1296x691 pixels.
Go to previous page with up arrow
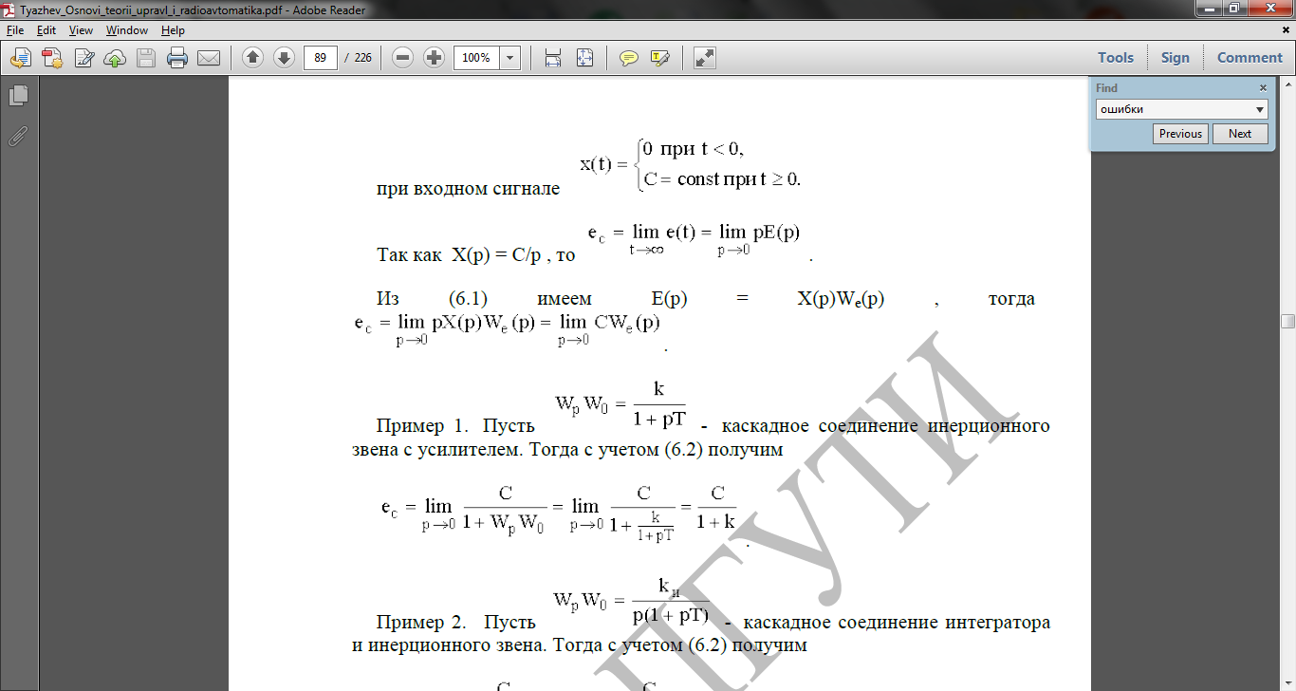252,58
